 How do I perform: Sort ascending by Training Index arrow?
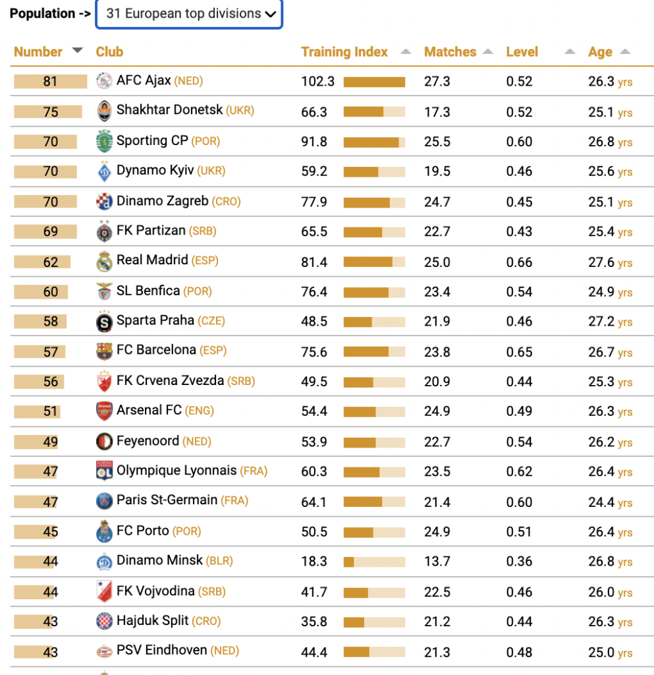point(406,51)
